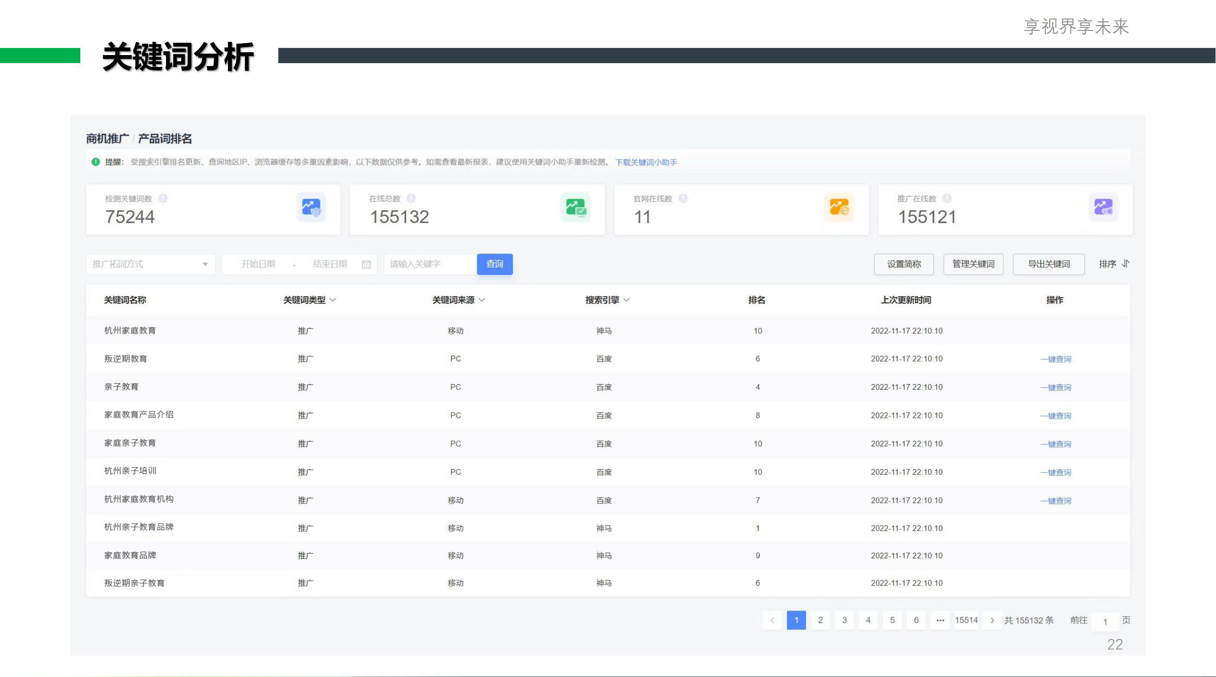Select page 6 in pagination
Screen dimensions: 1216x677
916,621
